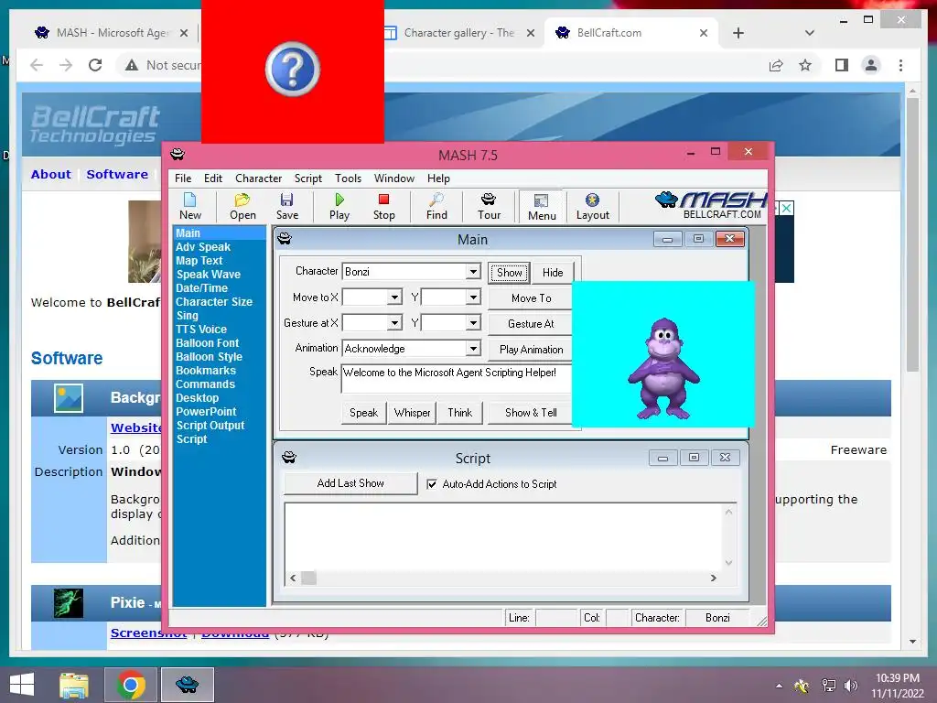Switch to the Character gallery tab
This screenshot has width=937, height=703.
click(x=460, y=33)
